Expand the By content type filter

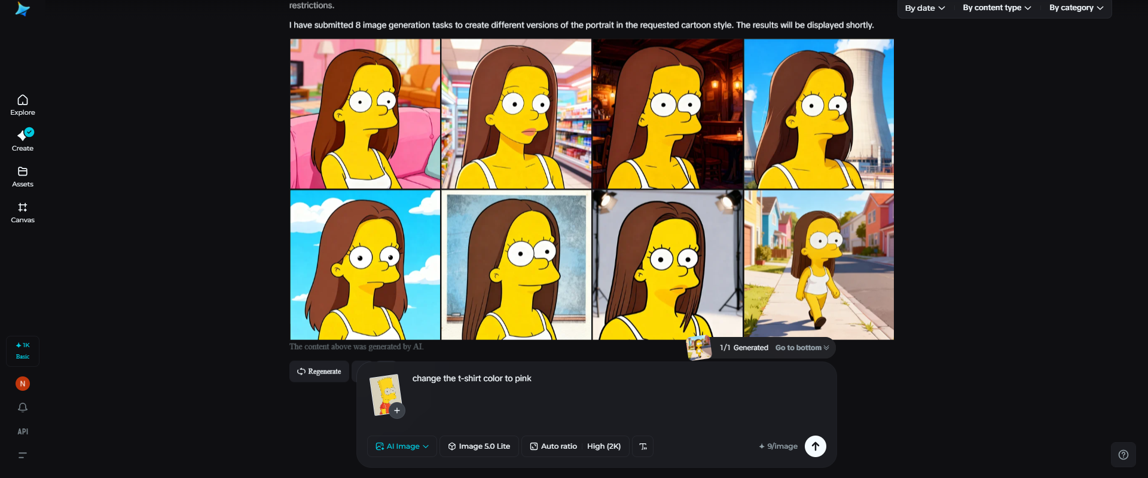997,8
